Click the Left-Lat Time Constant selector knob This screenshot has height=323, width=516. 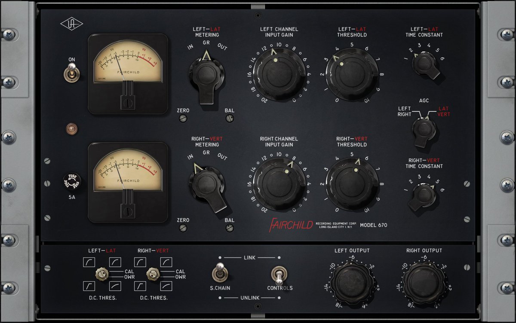pos(425,65)
